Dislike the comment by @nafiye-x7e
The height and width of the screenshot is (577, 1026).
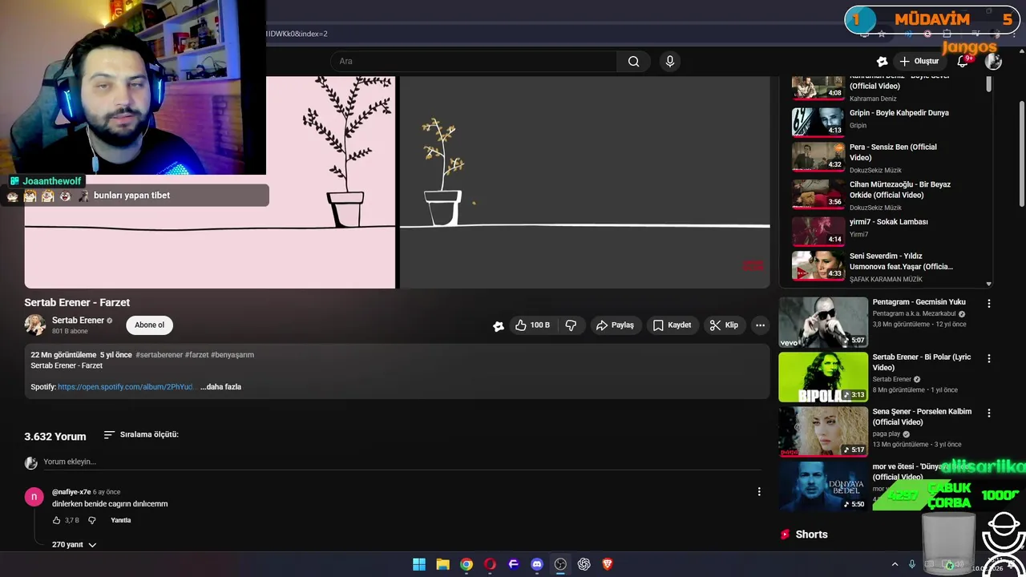click(x=91, y=520)
